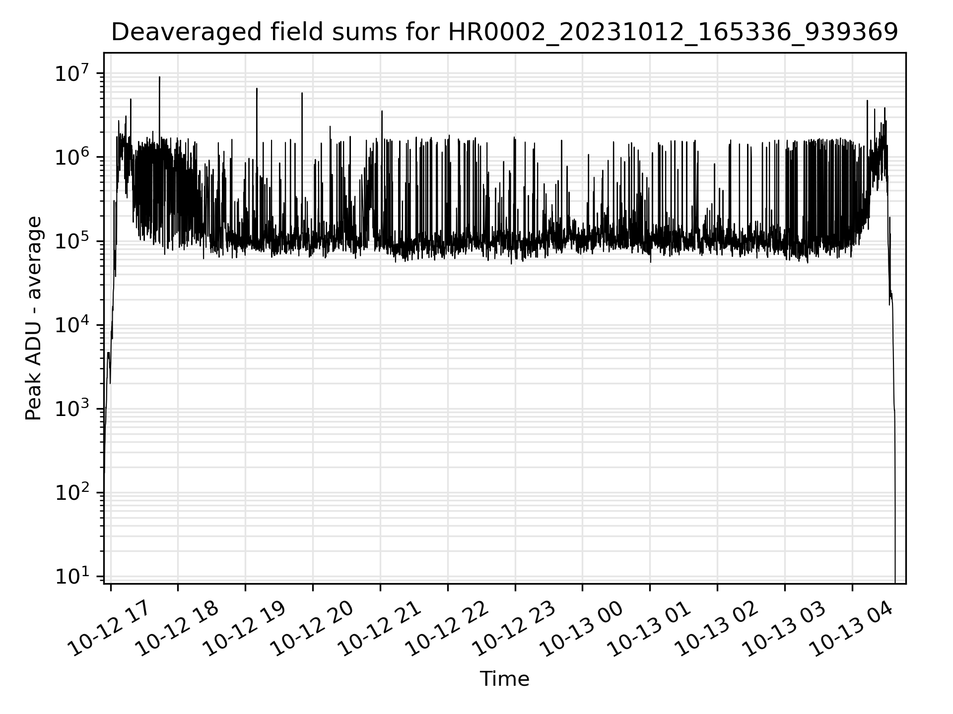The image size is (953, 714).
Task: Click the y-axis tick label 10^4
Action: [73, 325]
